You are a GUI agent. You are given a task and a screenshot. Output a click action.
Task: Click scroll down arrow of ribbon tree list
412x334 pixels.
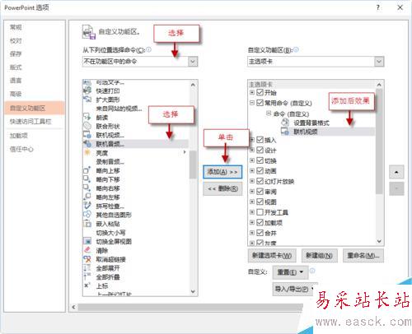tap(379, 241)
